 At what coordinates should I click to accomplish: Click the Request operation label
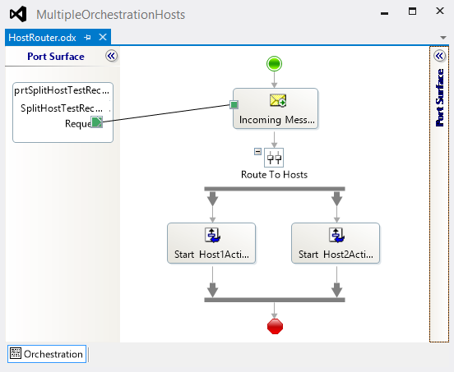pyautogui.click(x=78, y=123)
